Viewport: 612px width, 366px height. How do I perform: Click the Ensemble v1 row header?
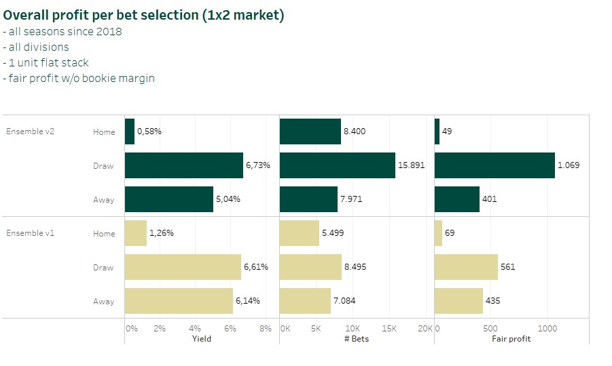pos(30,233)
